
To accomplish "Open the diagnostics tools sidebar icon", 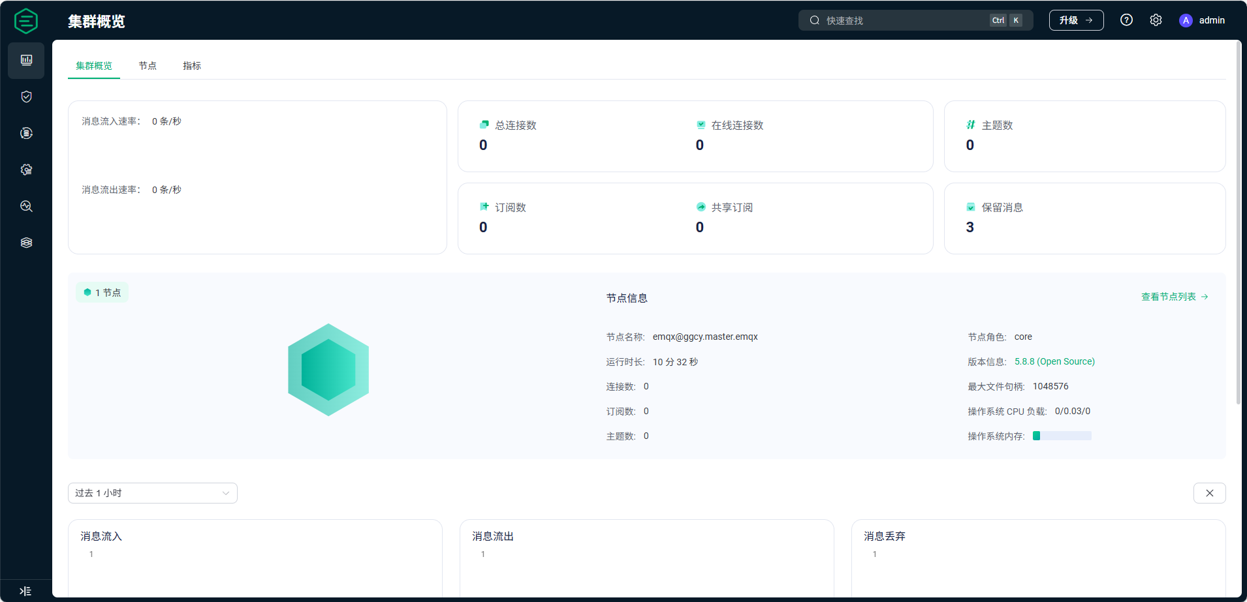I will (26, 206).
